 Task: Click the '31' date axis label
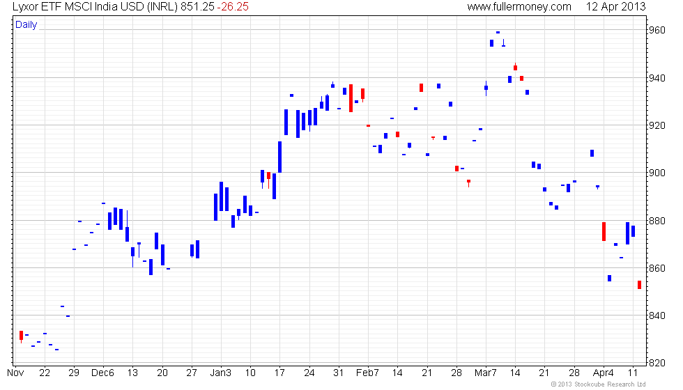339,373
